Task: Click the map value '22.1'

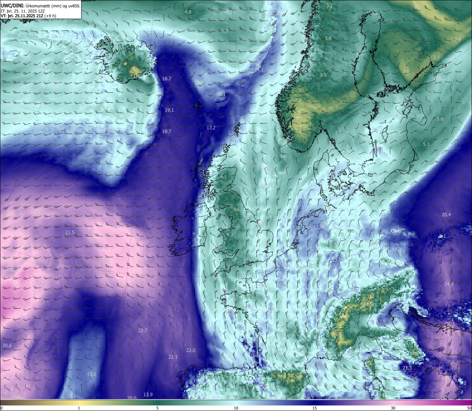Action: tap(173, 357)
